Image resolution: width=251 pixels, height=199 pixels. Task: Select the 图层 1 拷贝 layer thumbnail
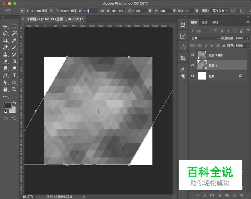pyautogui.click(x=202, y=55)
